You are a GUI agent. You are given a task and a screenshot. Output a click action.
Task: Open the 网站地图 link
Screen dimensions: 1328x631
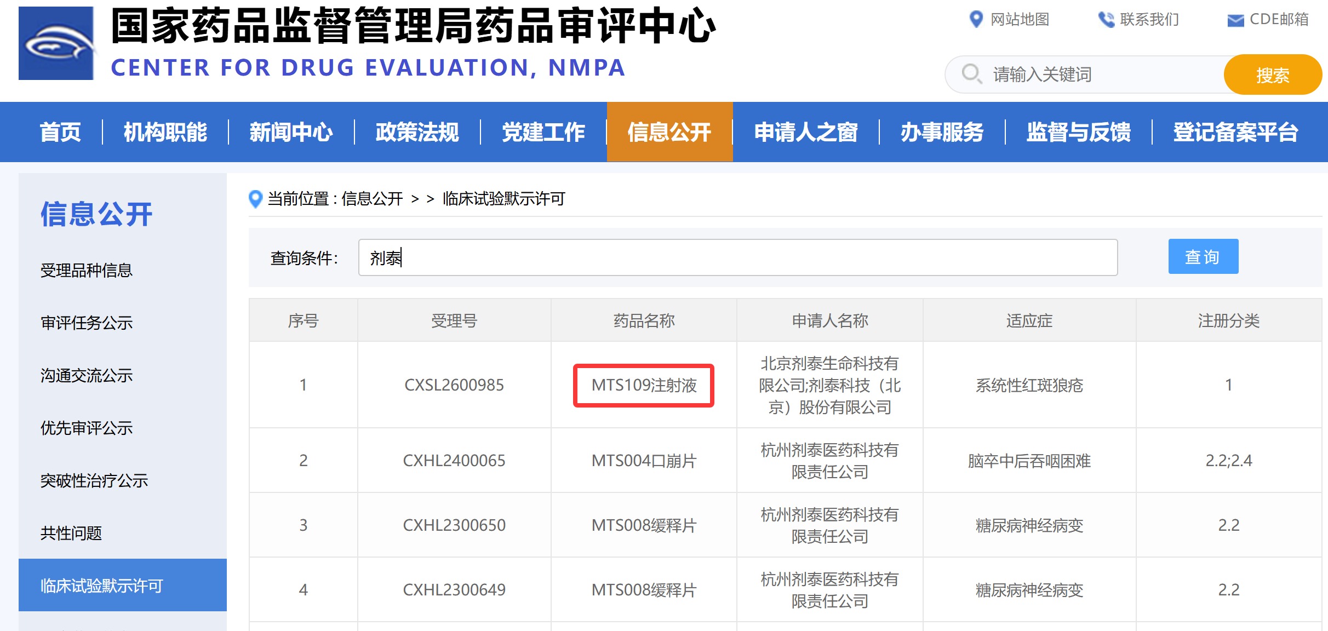click(x=1020, y=20)
